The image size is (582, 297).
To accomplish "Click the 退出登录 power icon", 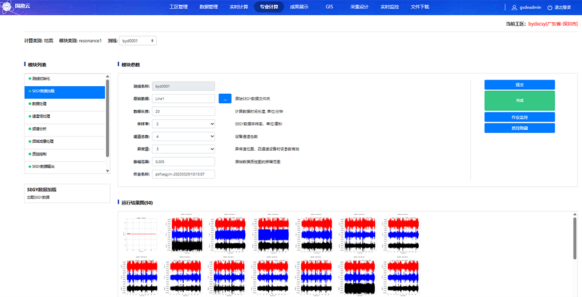I will pos(550,7).
